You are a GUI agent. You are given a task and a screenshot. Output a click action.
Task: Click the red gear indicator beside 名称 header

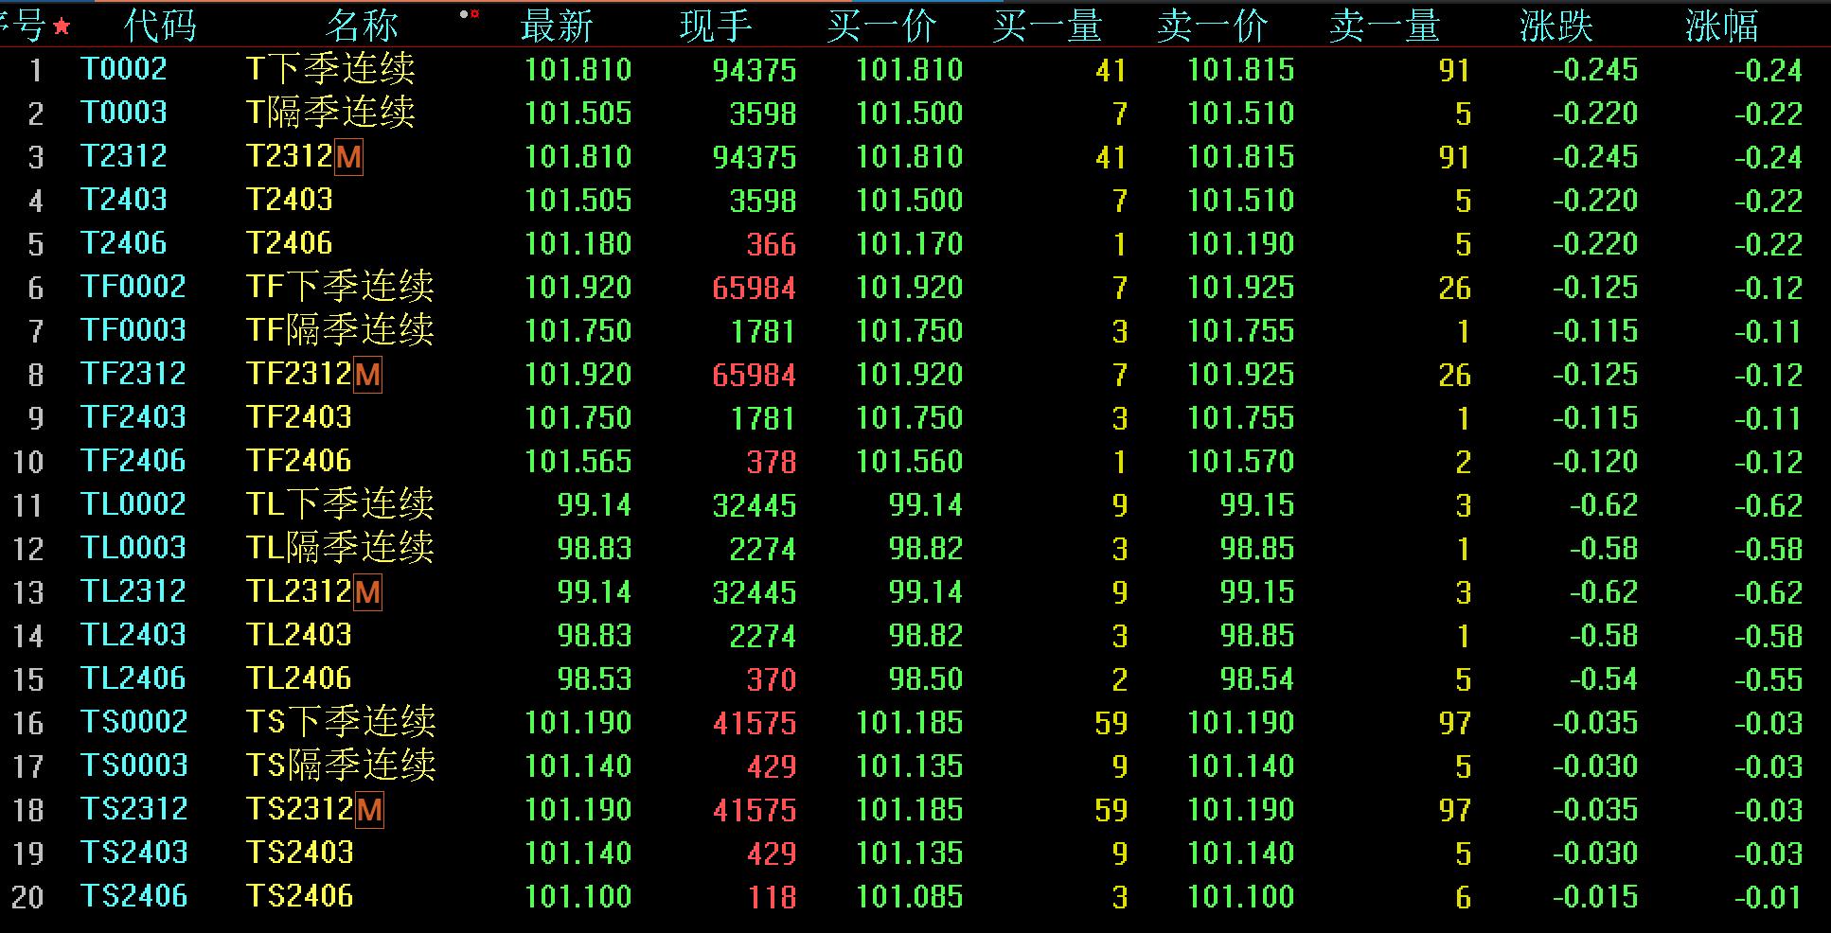click(x=473, y=14)
